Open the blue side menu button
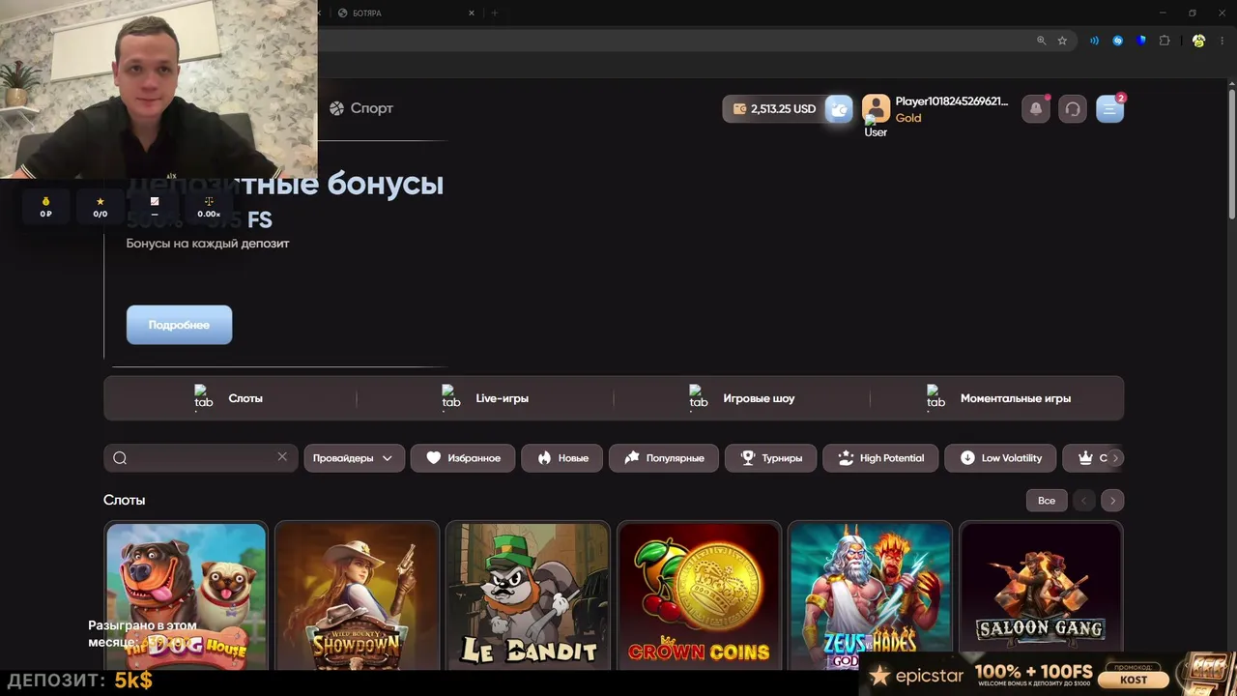This screenshot has width=1237, height=696. 1109,109
